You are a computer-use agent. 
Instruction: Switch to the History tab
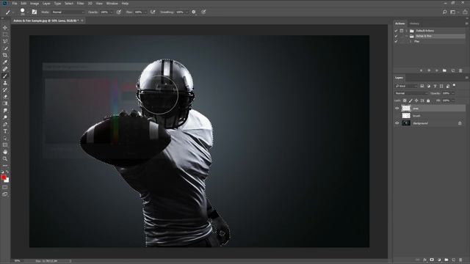[x=414, y=23]
